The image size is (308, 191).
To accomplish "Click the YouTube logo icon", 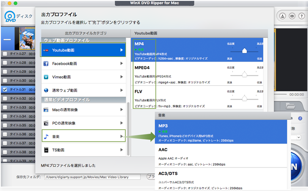I will point(46,50).
